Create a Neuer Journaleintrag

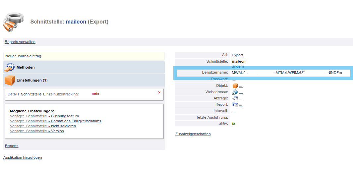23,56
